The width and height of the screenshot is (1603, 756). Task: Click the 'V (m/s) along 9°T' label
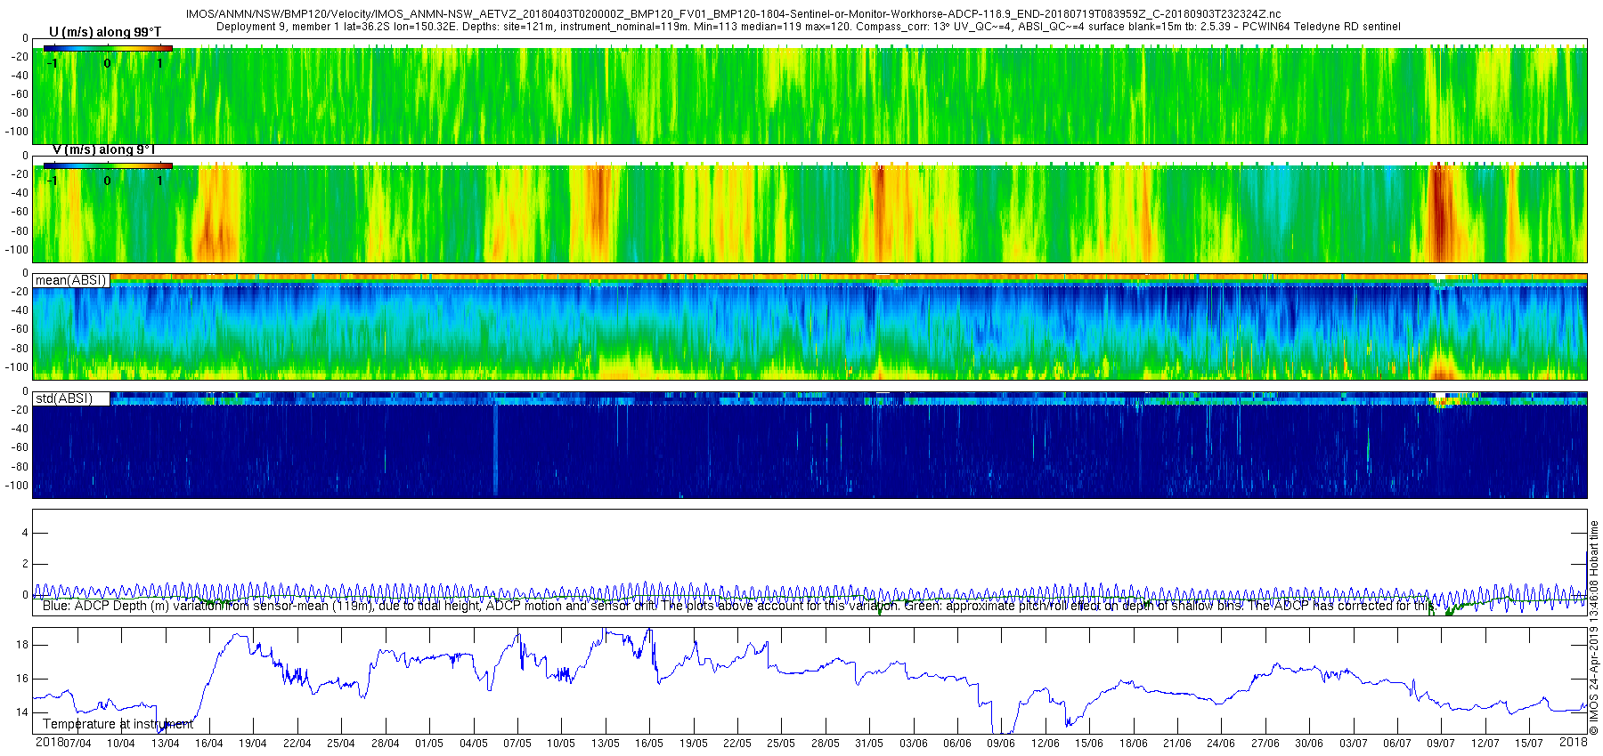coord(104,149)
